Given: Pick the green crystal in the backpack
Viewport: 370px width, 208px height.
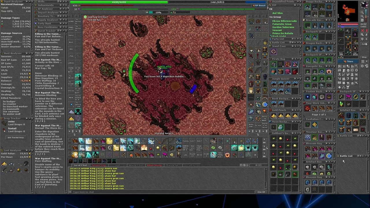Looking at the screenshot, I should pyautogui.click(x=341, y=104).
